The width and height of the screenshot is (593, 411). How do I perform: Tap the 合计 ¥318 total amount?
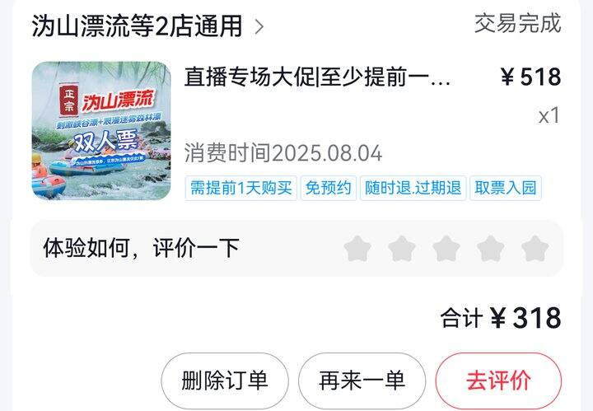pyautogui.click(x=501, y=318)
